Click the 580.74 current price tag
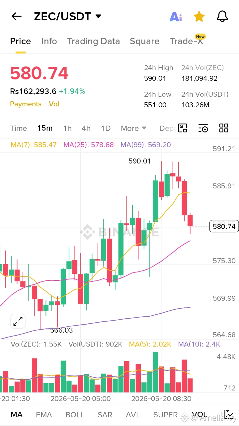The height and width of the screenshot is (426, 239). point(224,227)
